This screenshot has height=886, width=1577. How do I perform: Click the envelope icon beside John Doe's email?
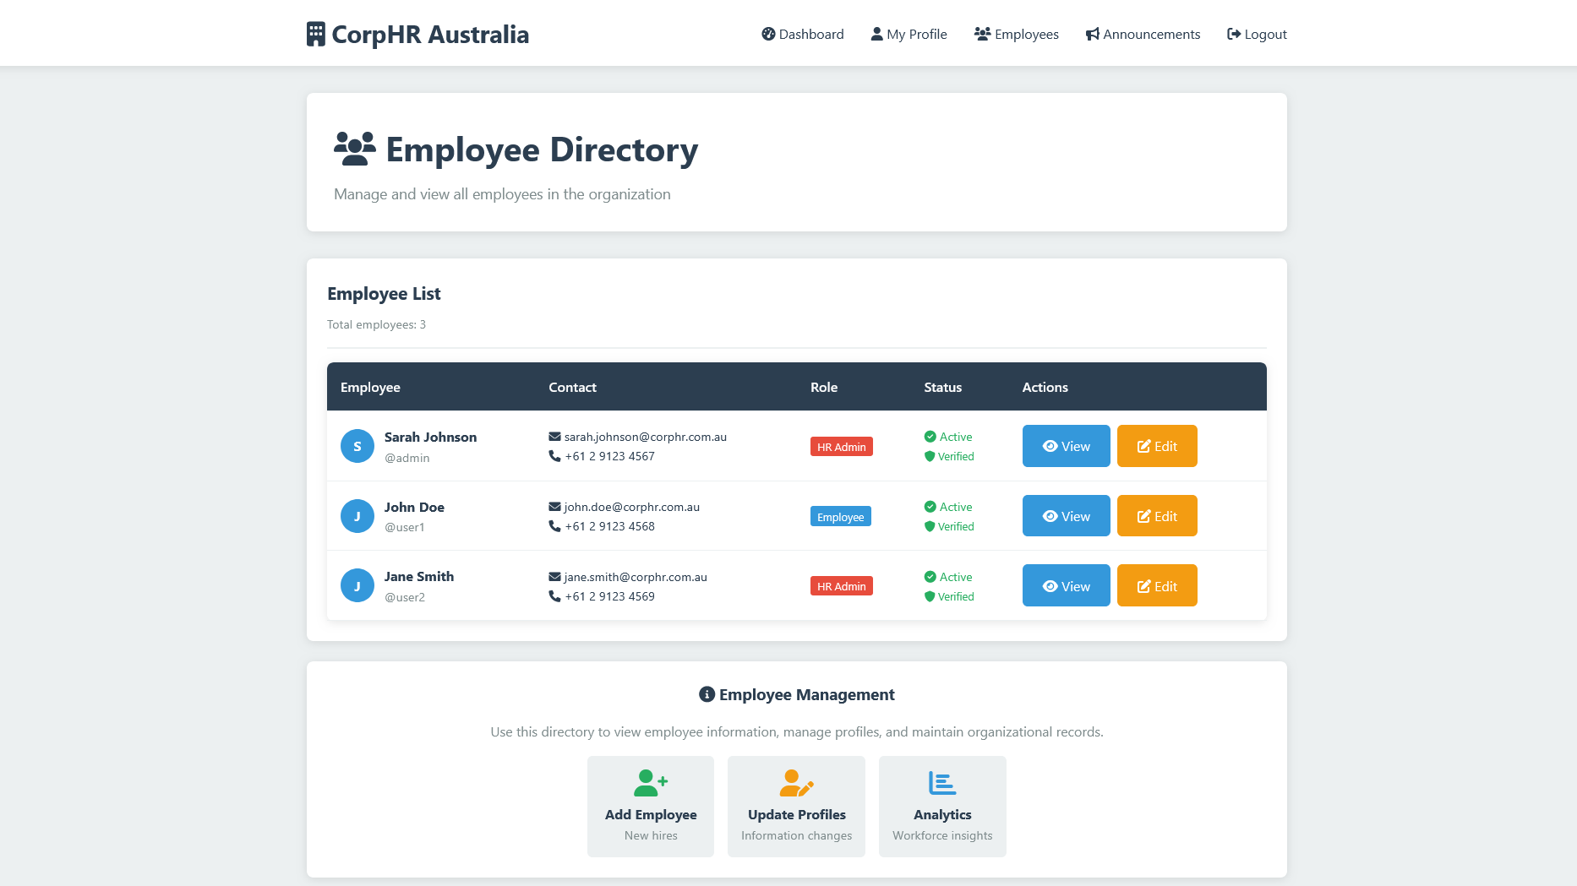pyautogui.click(x=554, y=507)
